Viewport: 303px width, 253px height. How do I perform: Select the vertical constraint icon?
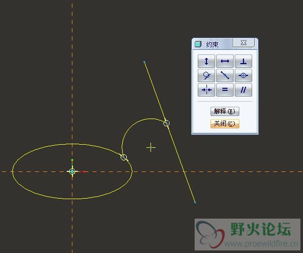(x=206, y=61)
